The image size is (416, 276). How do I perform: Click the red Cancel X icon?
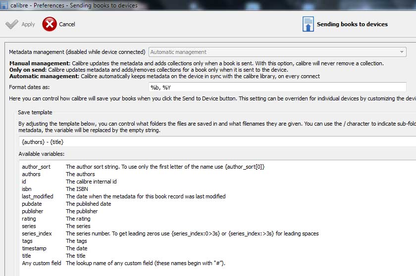click(x=50, y=24)
